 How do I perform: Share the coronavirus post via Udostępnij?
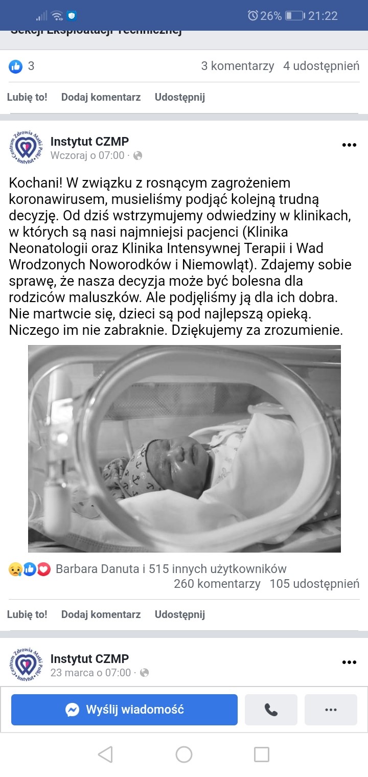[x=180, y=614]
